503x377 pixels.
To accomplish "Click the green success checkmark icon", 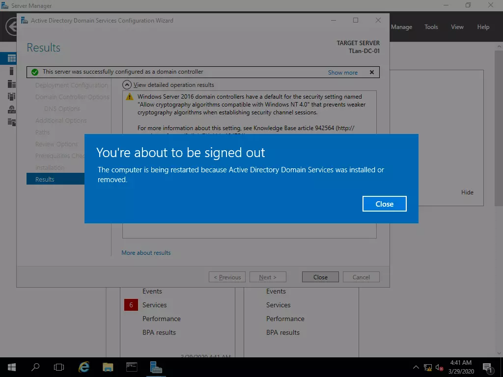I will pyautogui.click(x=35, y=72).
